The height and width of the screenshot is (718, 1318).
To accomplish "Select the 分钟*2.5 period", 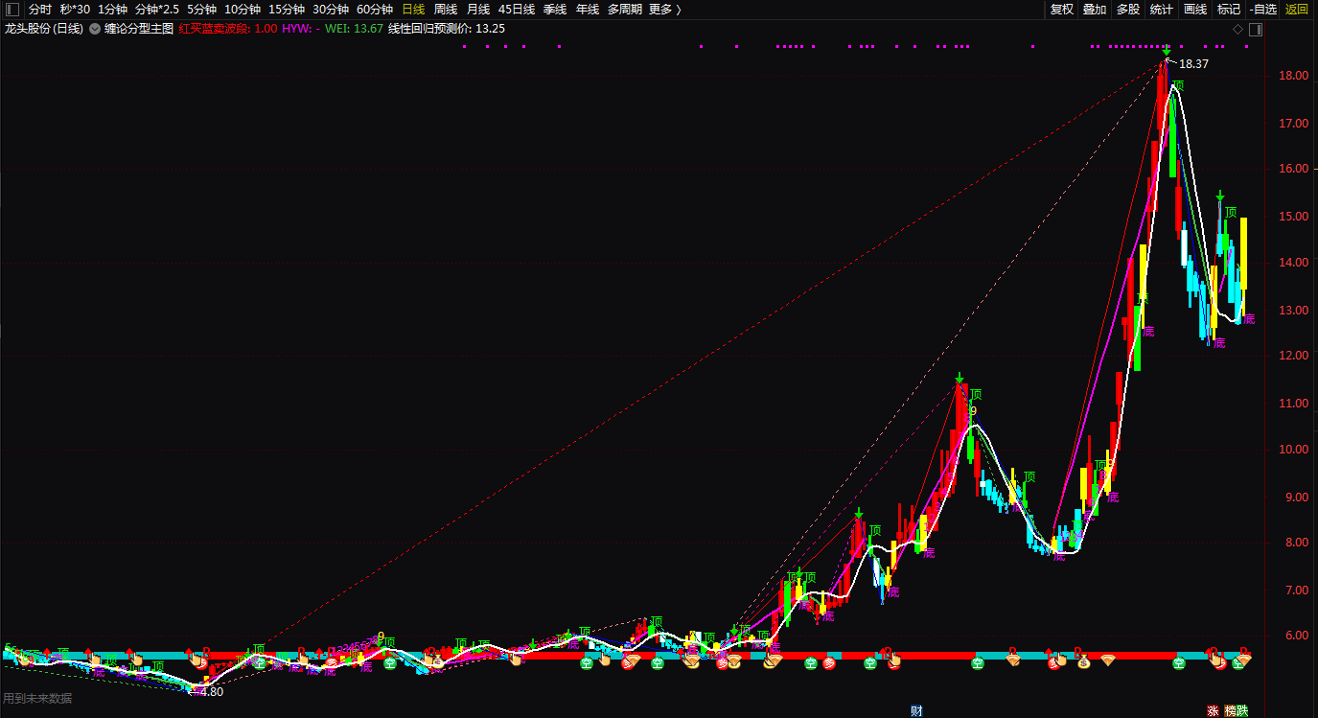I will click(x=156, y=10).
